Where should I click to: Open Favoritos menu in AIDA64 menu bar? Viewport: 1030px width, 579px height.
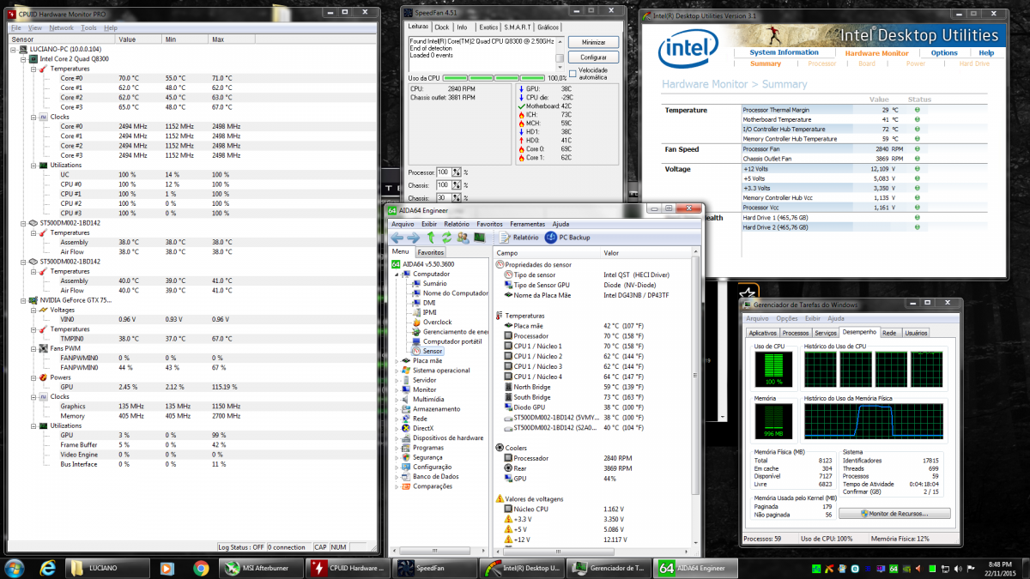(489, 224)
